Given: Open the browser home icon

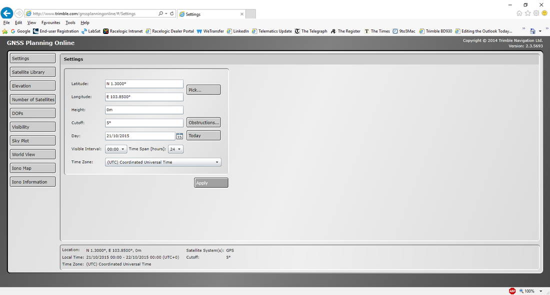Looking at the screenshot, I should coord(519,13).
